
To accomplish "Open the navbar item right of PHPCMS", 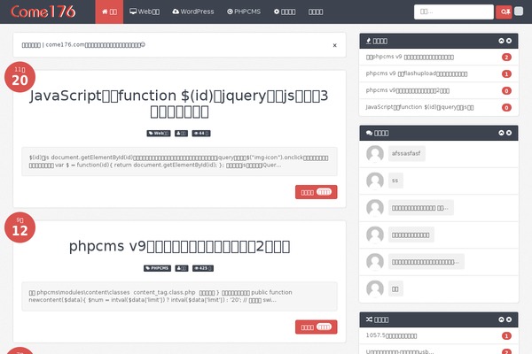I will [285, 12].
